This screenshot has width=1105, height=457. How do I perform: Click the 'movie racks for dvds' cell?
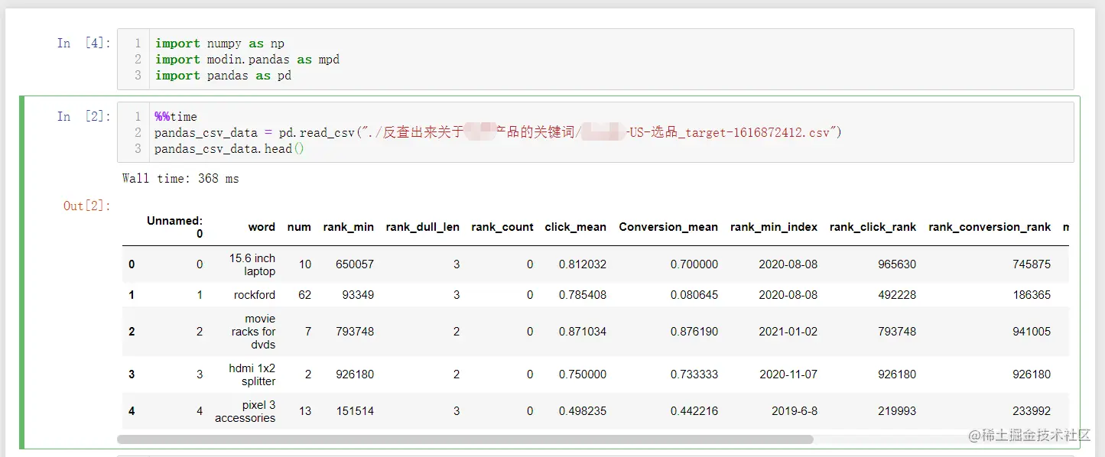pos(253,332)
